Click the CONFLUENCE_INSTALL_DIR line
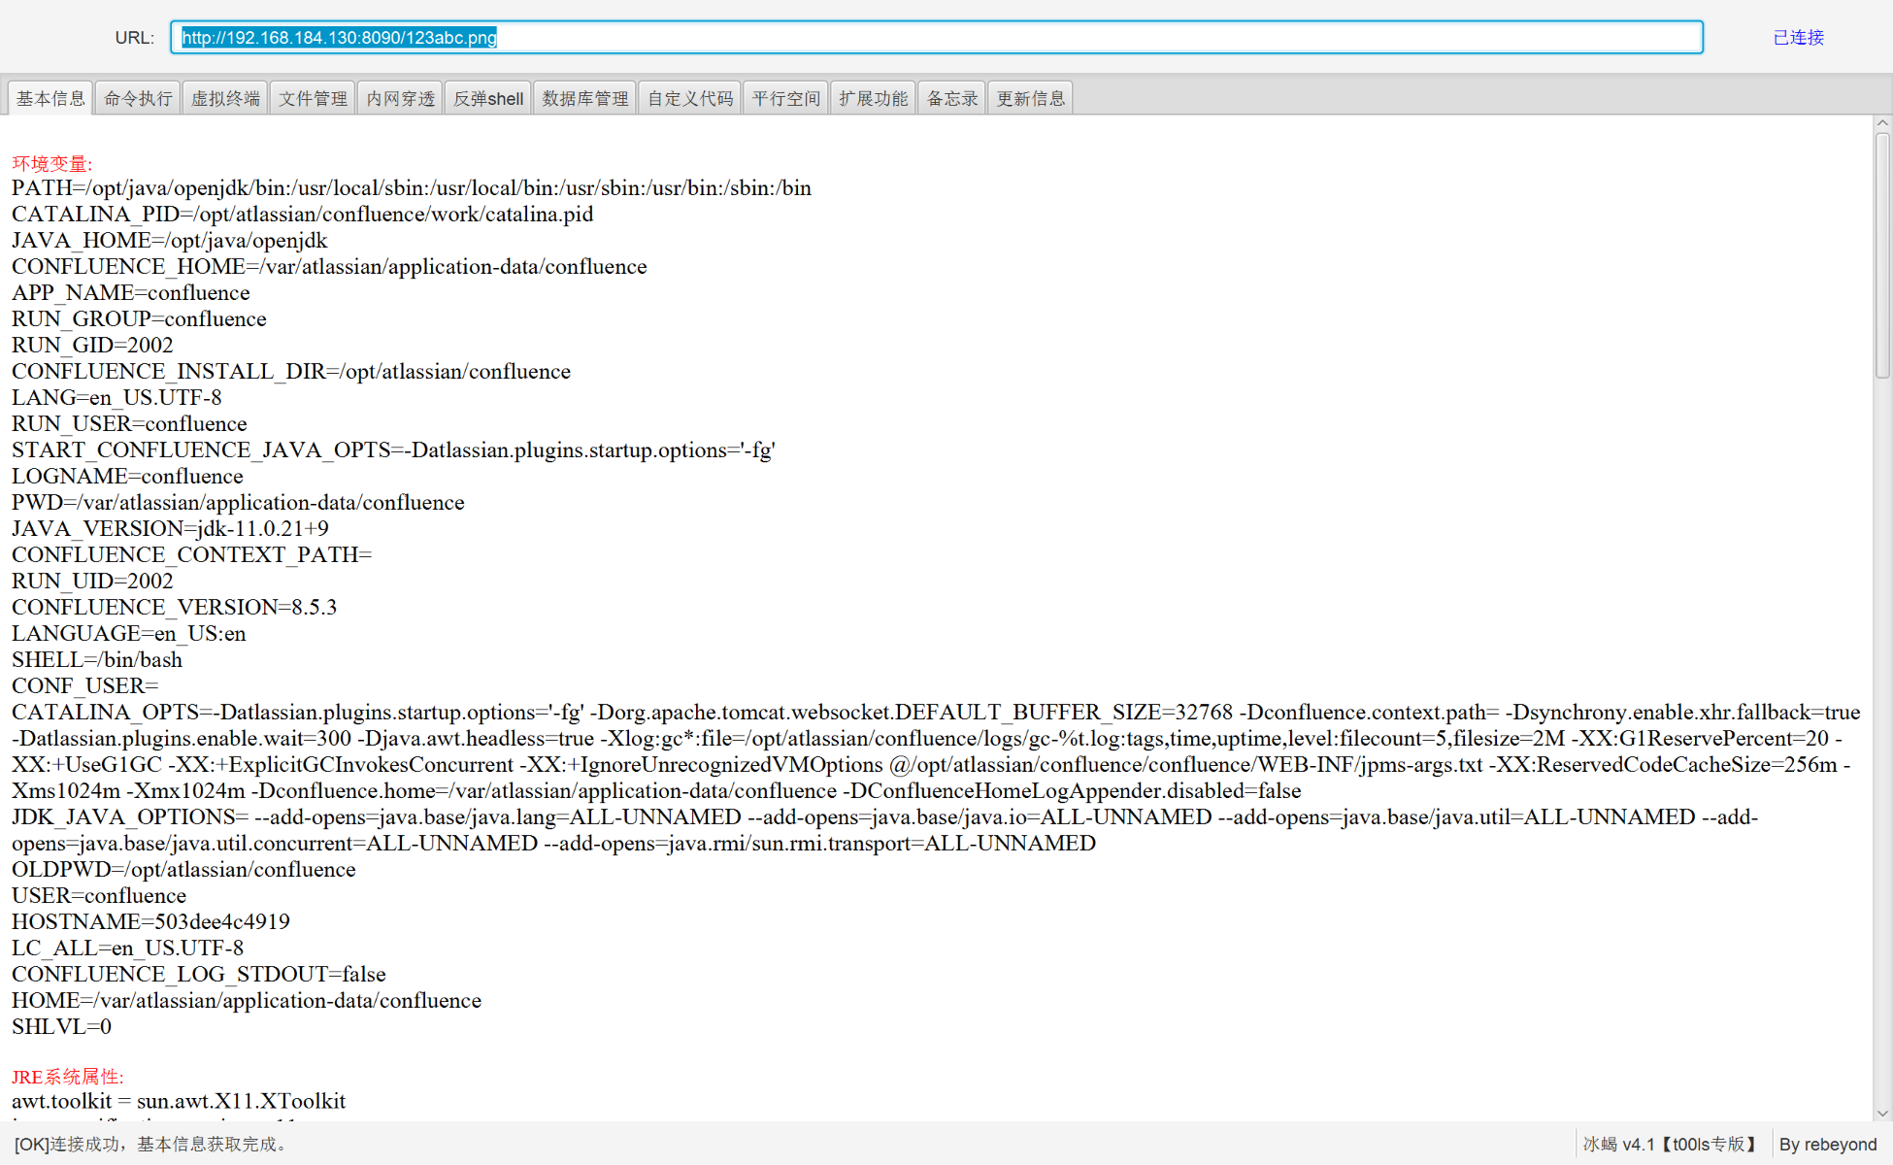 (x=291, y=371)
